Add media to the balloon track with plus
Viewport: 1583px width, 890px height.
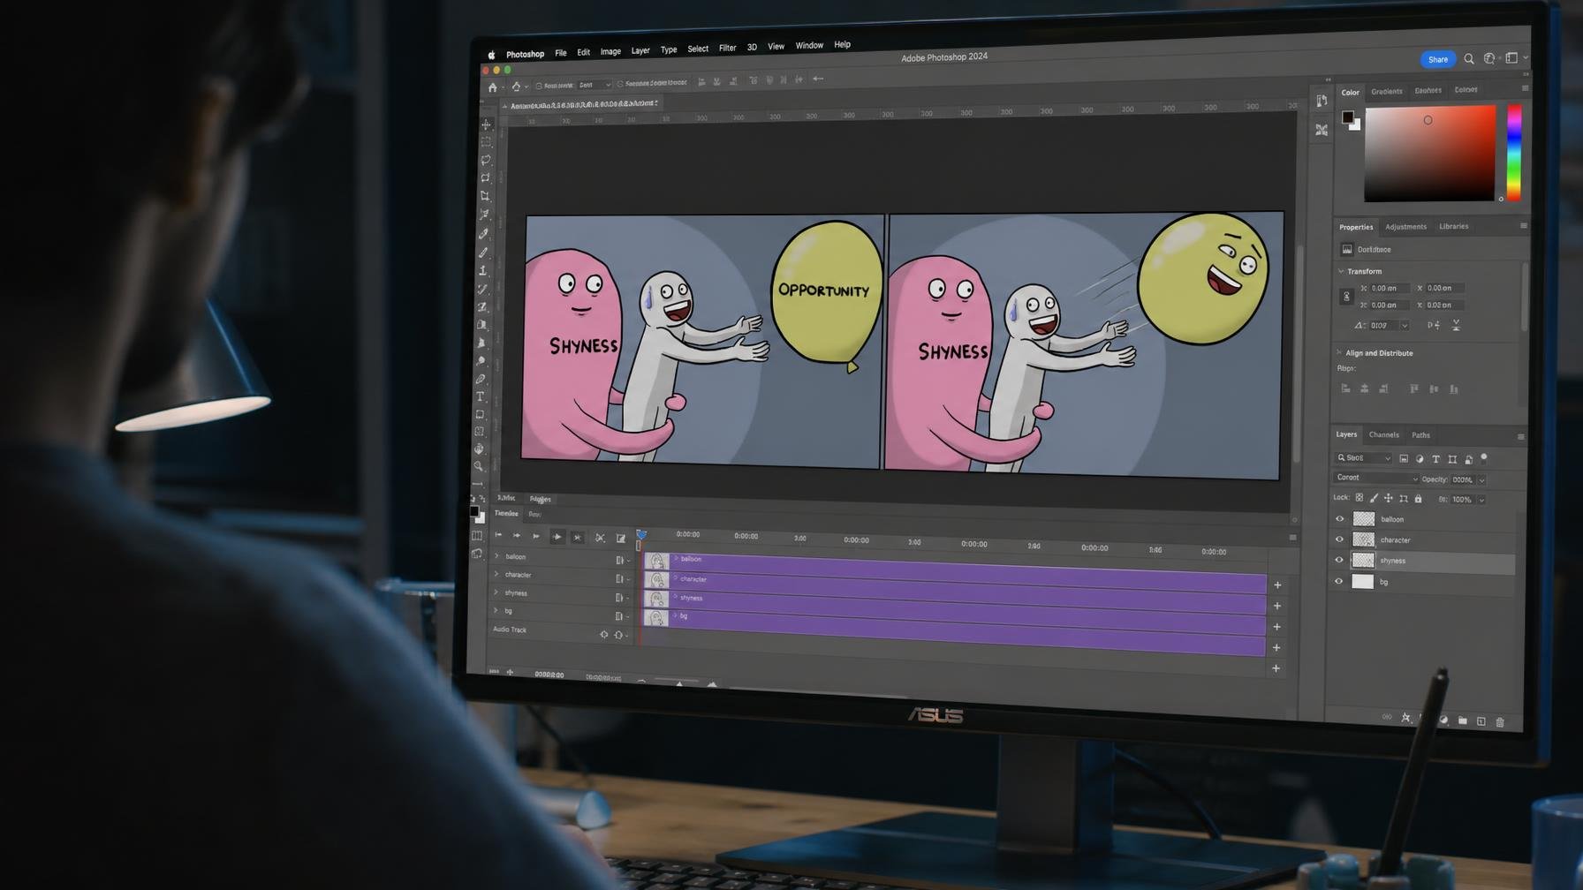1277,585
